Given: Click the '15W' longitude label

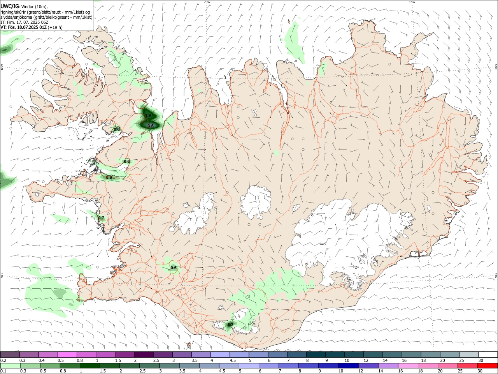Looking at the screenshot, I should [x=412, y=2].
